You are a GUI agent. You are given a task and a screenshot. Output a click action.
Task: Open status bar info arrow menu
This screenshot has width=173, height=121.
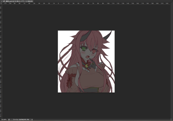click(32, 120)
